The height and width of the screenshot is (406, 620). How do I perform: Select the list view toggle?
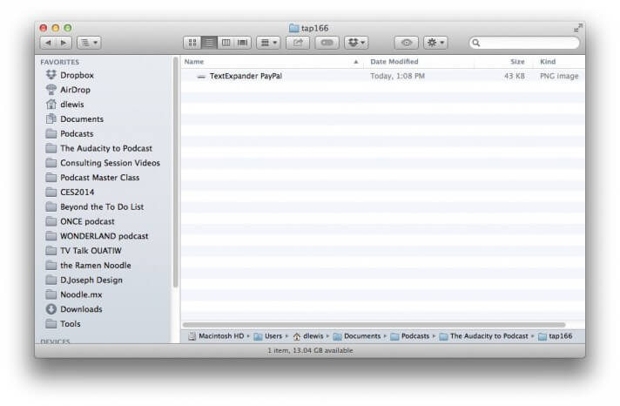(x=209, y=42)
